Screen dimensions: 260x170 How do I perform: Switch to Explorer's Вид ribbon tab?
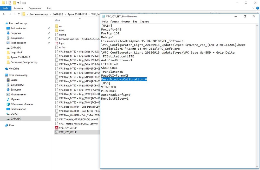(49, 8)
